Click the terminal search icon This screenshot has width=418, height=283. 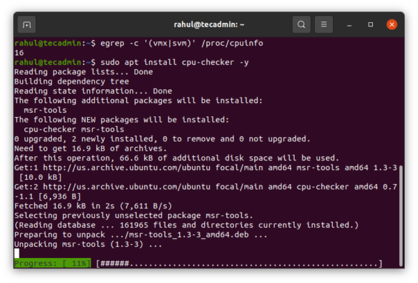[301, 25]
